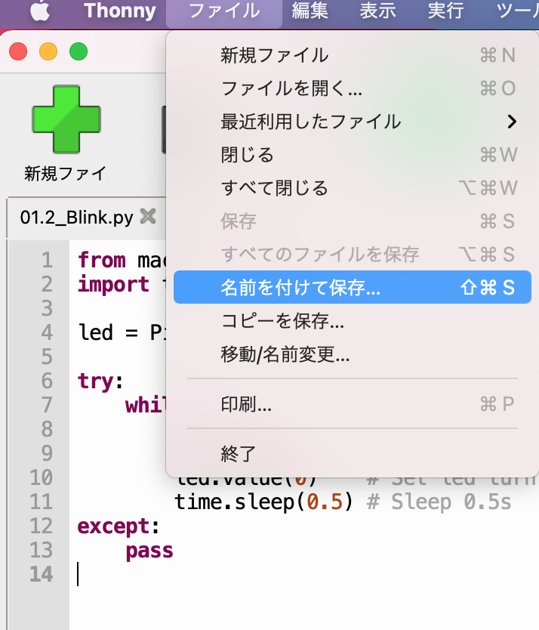Click the 新規ファイ toolbar label

[x=65, y=174]
